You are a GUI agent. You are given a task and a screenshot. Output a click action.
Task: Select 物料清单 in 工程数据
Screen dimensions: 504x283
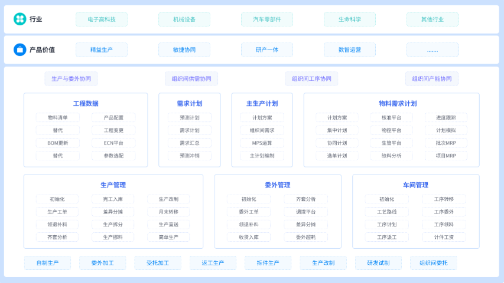[58, 117]
